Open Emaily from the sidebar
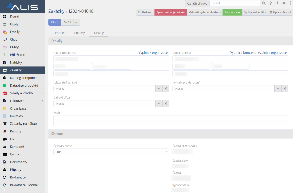 15,32
